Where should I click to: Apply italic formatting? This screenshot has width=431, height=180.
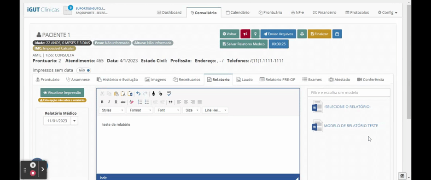[109, 102]
